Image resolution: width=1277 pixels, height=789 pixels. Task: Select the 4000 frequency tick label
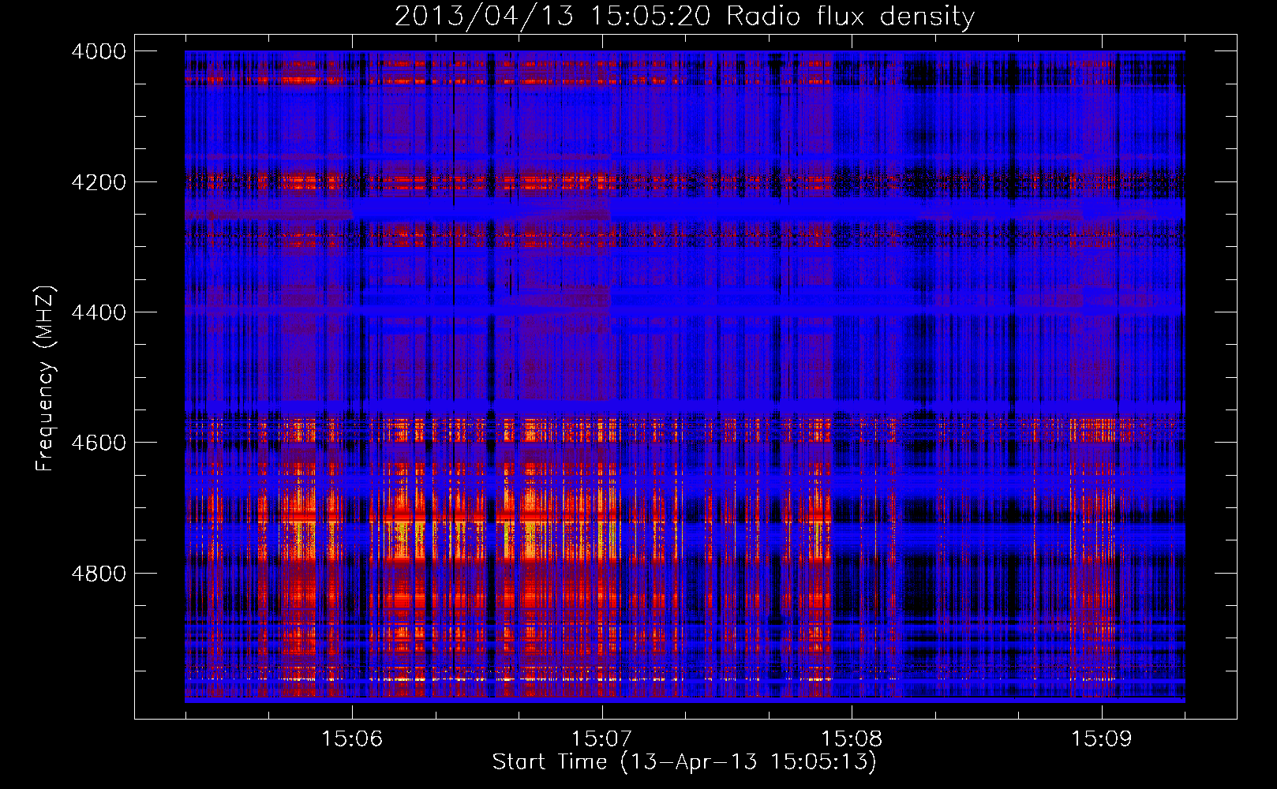click(x=99, y=51)
